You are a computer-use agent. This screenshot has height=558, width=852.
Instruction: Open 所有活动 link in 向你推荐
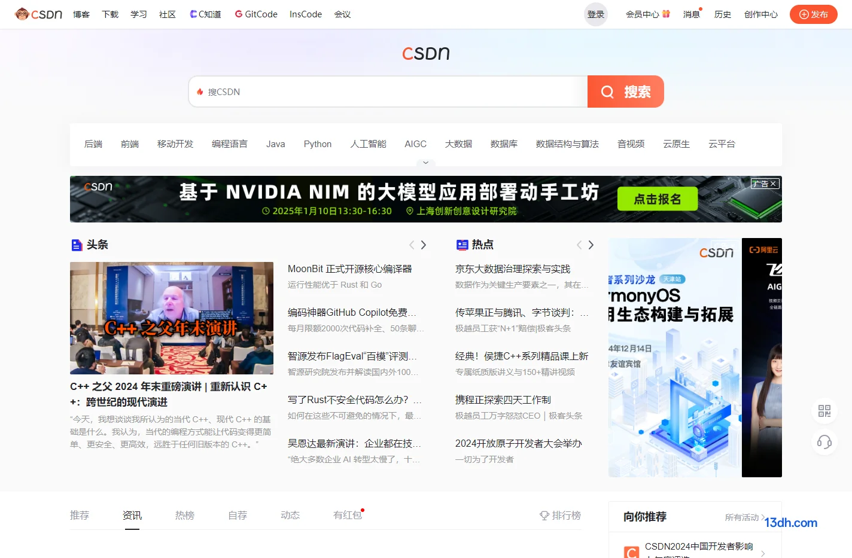coord(745,517)
